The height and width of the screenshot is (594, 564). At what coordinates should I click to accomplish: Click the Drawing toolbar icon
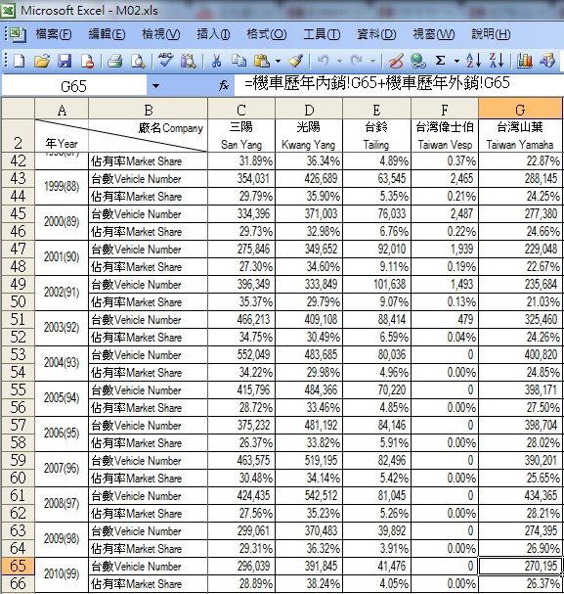click(x=547, y=61)
